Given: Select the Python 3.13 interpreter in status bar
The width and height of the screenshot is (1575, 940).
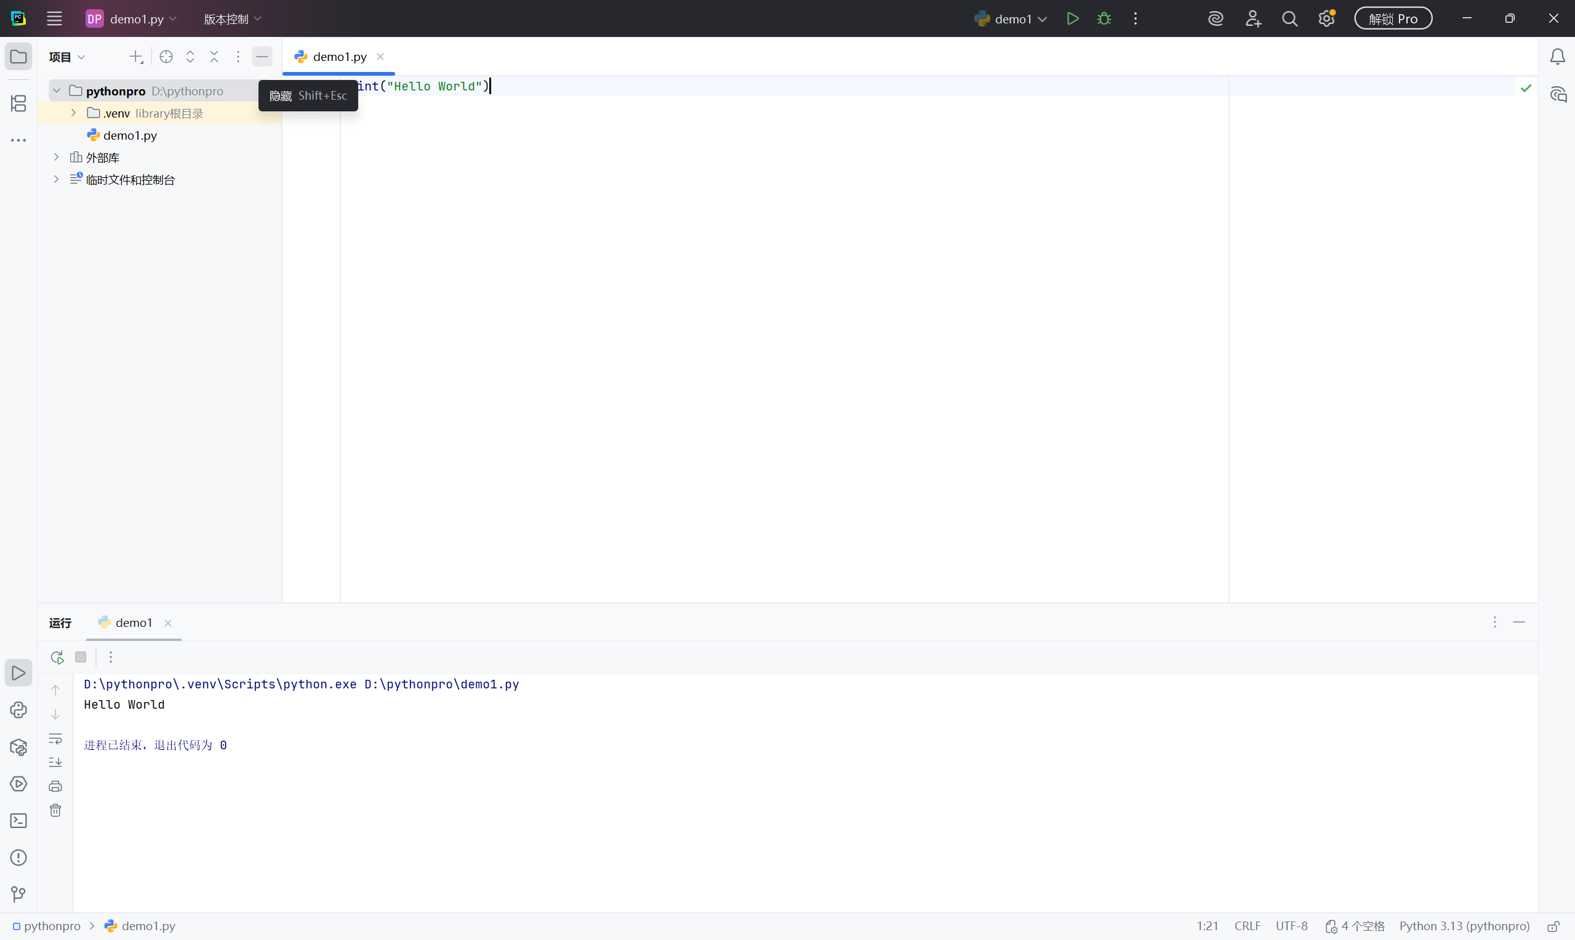Looking at the screenshot, I should 1464,926.
